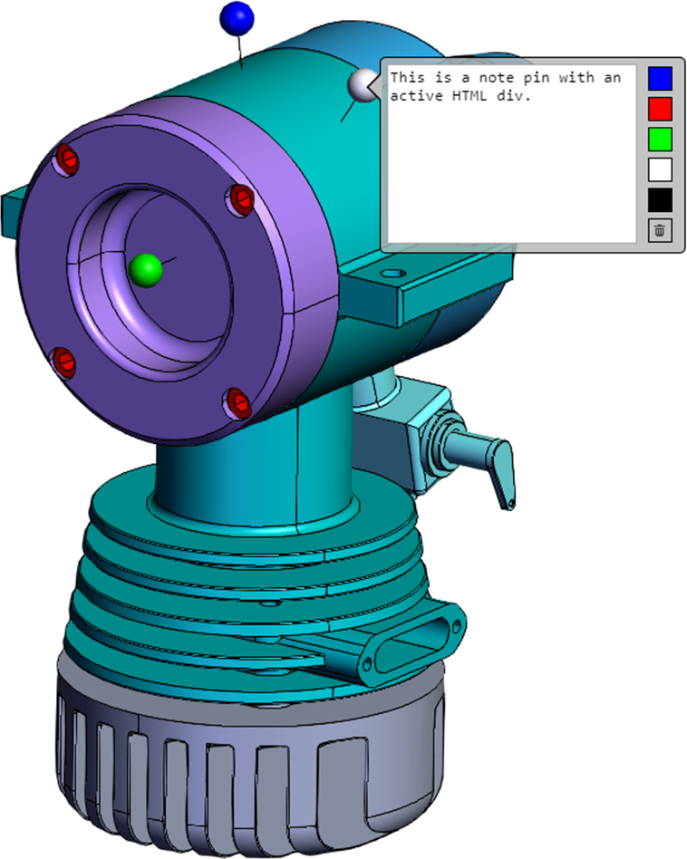687x859 pixels.
Task: Click the trash icon to delete the note
Action: [660, 230]
